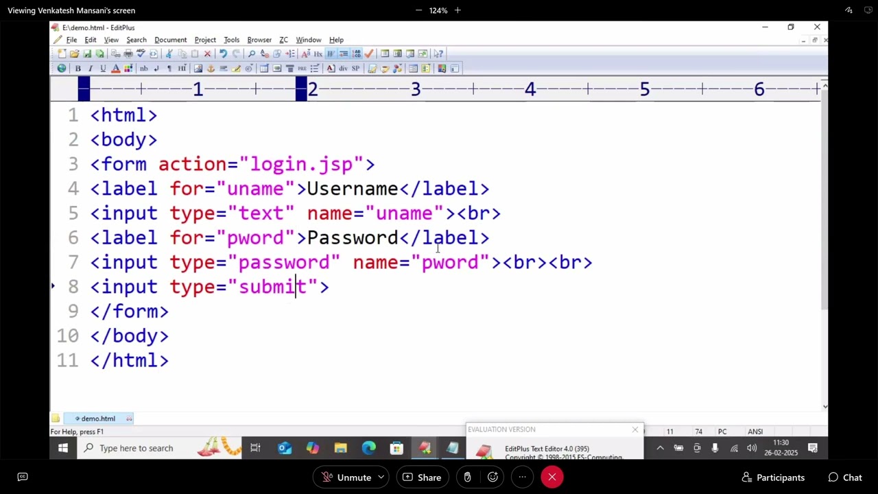Click the line 3 form action code
The image size is (878, 494).
233,165
